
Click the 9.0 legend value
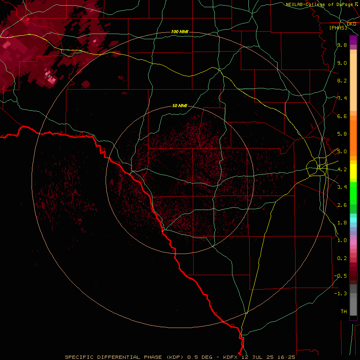pos(342,63)
